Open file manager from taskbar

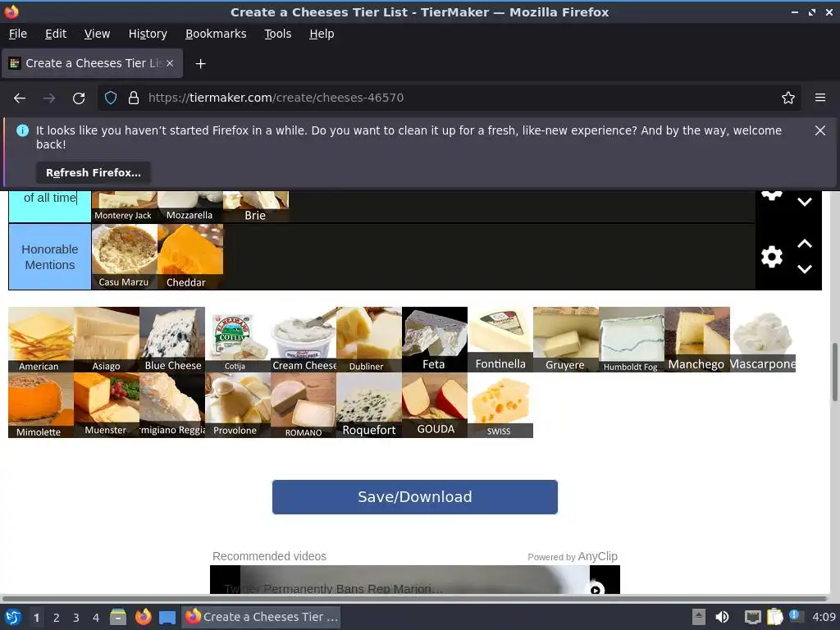pyautogui.click(x=118, y=617)
